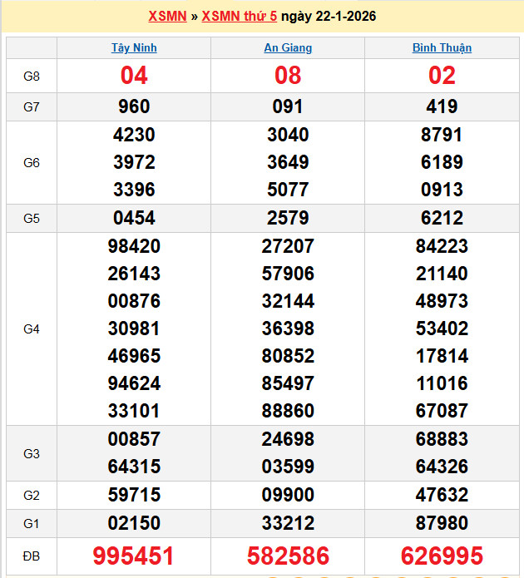Click Bình Thuận special prize 626995
This screenshot has width=524, height=578.
[442, 556]
